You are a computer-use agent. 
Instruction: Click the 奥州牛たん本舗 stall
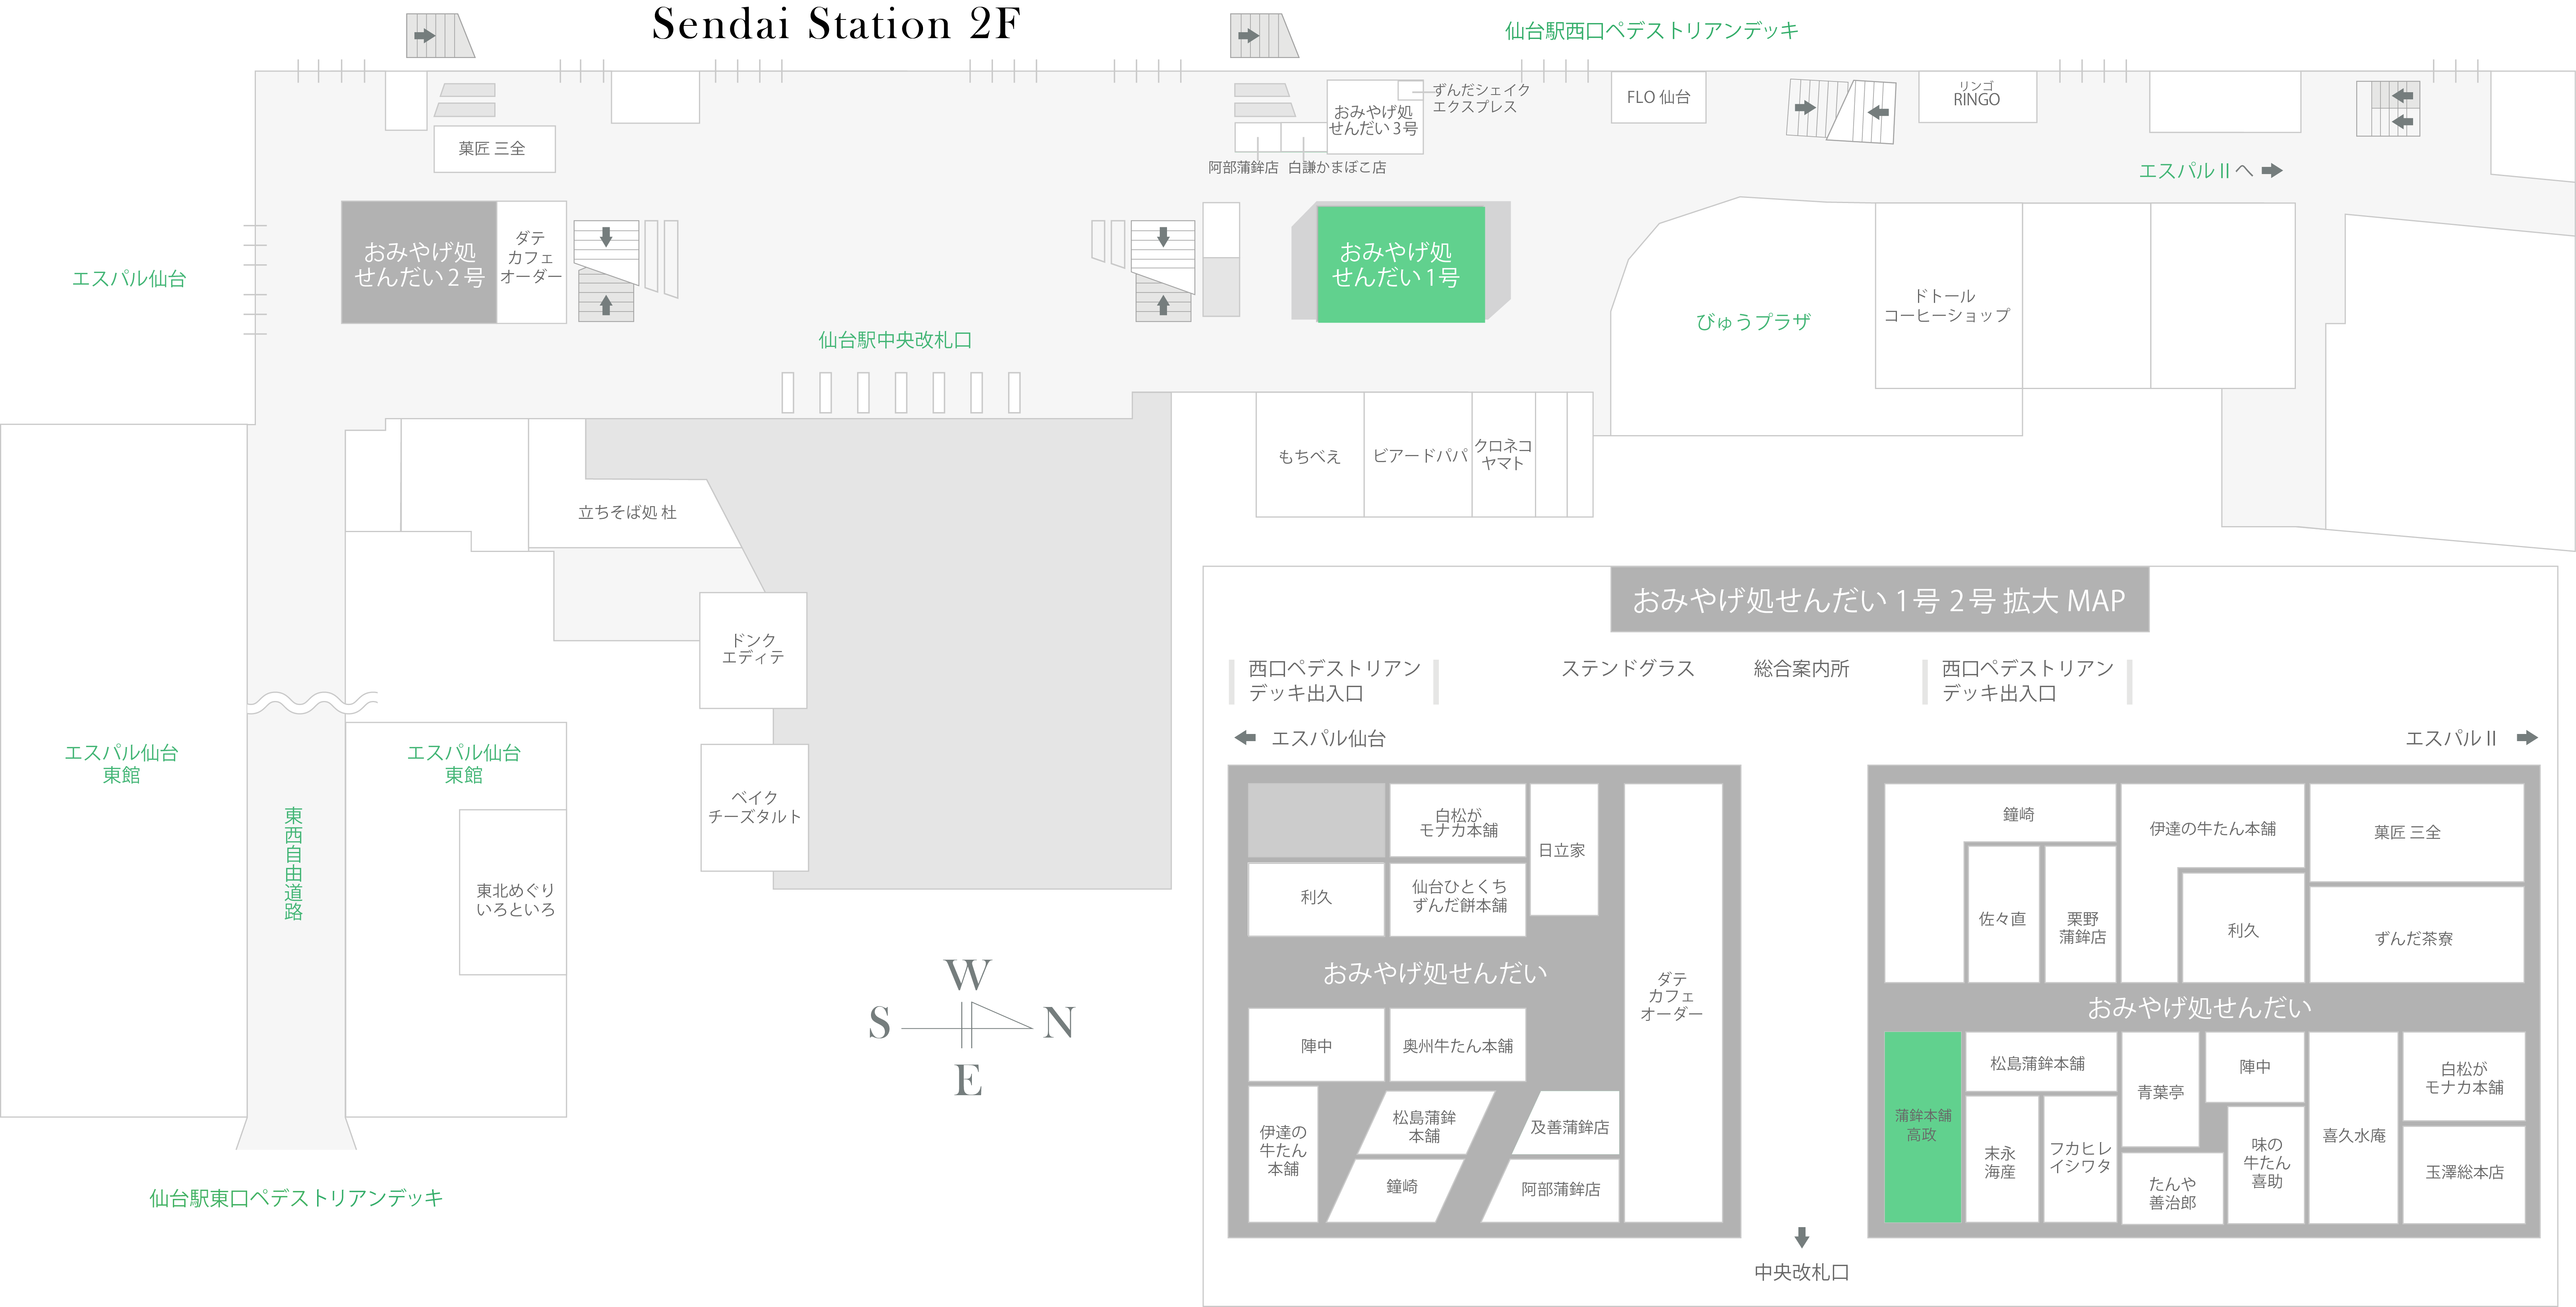tap(1458, 1045)
